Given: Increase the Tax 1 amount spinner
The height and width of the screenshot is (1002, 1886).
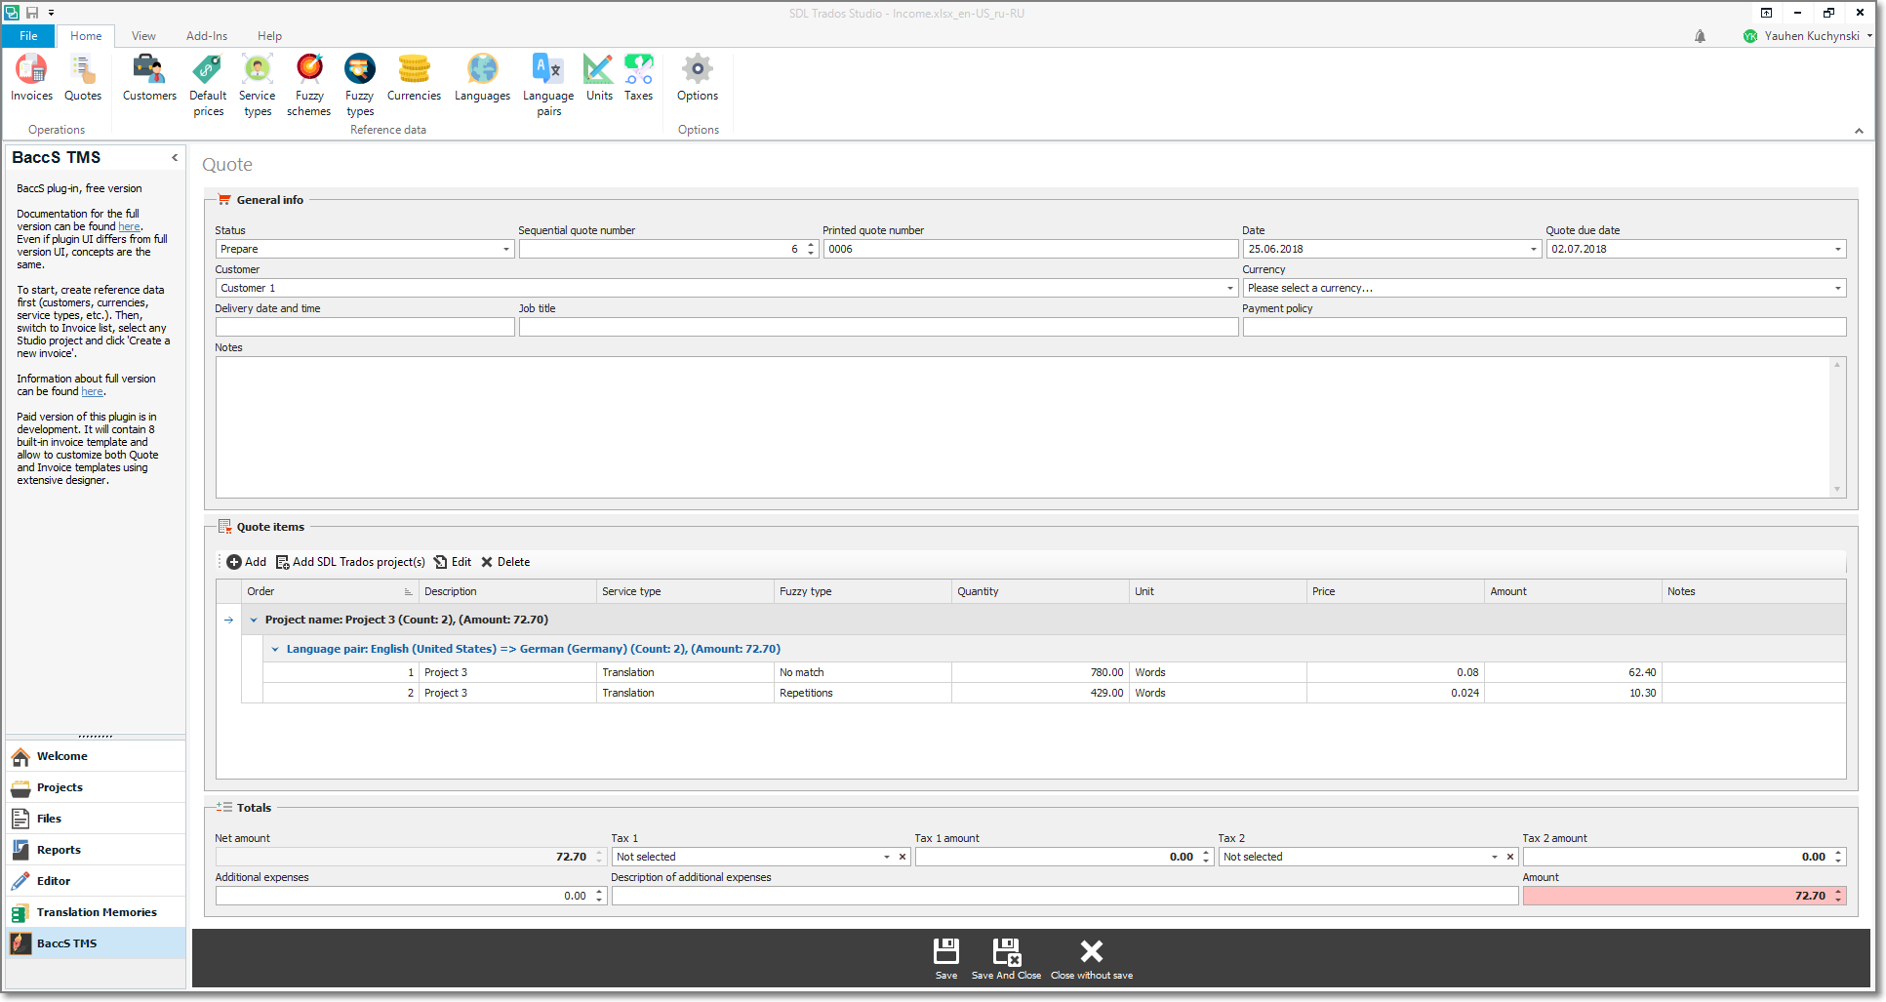Looking at the screenshot, I should click(x=1206, y=854).
